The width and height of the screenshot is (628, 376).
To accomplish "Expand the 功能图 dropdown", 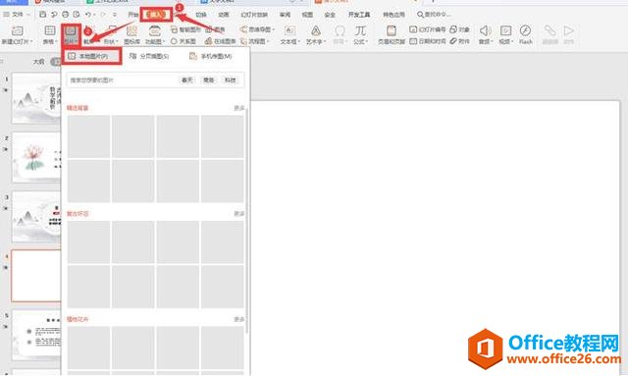I will [x=155, y=41].
